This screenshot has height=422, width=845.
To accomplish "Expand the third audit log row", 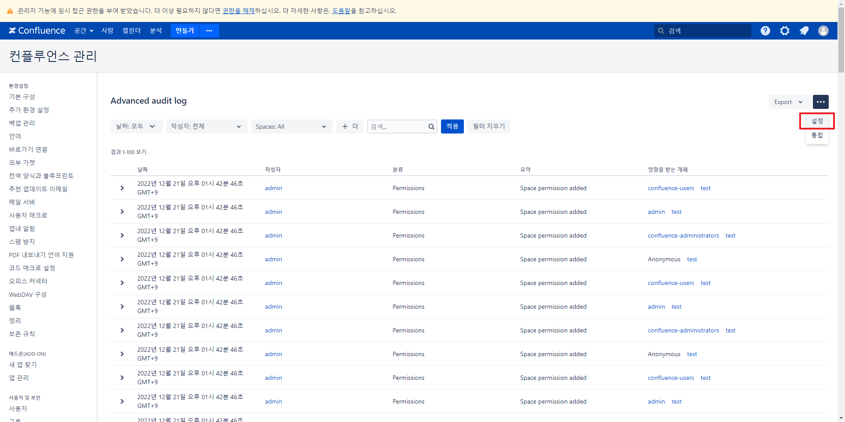I will 122,235.
